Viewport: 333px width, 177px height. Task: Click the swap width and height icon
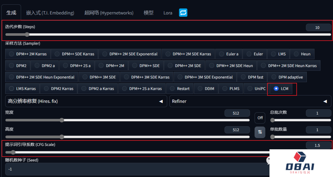[x=260, y=132]
